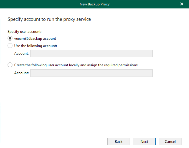Click the empty footer area left of the Back button
The height and width of the screenshot is (148, 189).
click(x=51, y=141)
